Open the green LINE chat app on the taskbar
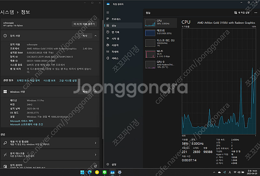 click(104, 172)
